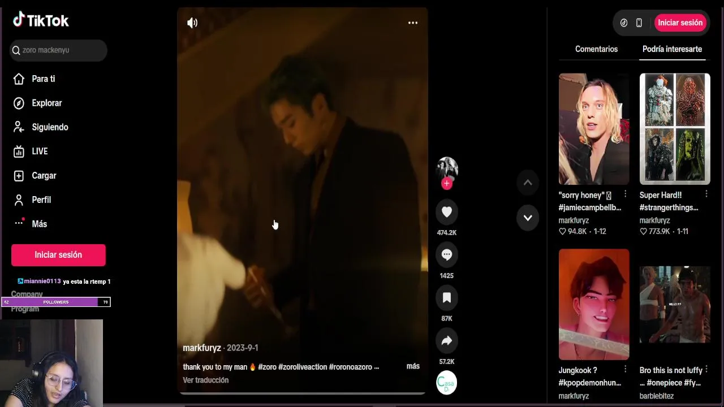Open Bro this is not luffy thumbnail

pos(675,304)
